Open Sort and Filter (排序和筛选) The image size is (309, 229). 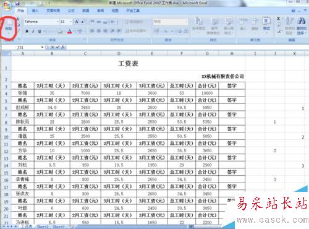(x=289, y=26)
